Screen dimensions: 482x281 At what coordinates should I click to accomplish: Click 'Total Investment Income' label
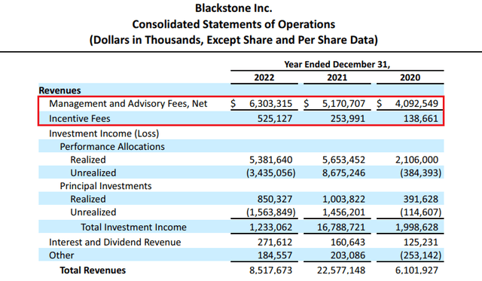pos(134,228)
